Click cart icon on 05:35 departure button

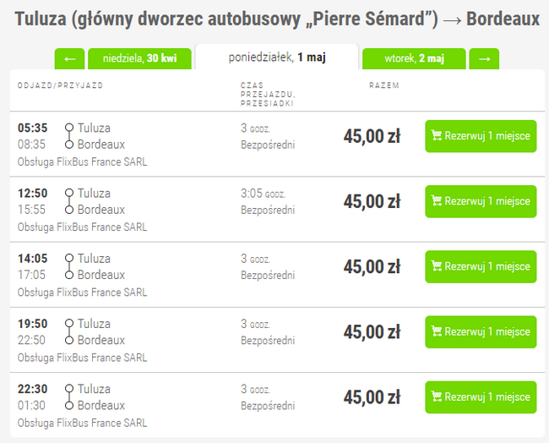click(x=437, y=135)
